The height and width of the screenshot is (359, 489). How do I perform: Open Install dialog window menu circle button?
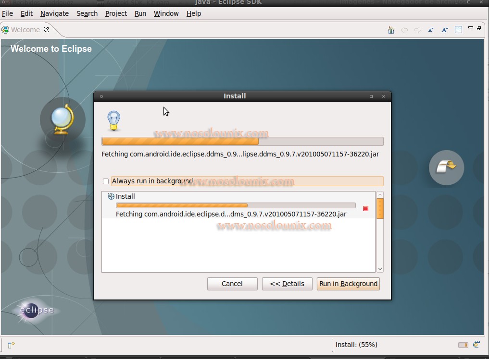[101, 96]
